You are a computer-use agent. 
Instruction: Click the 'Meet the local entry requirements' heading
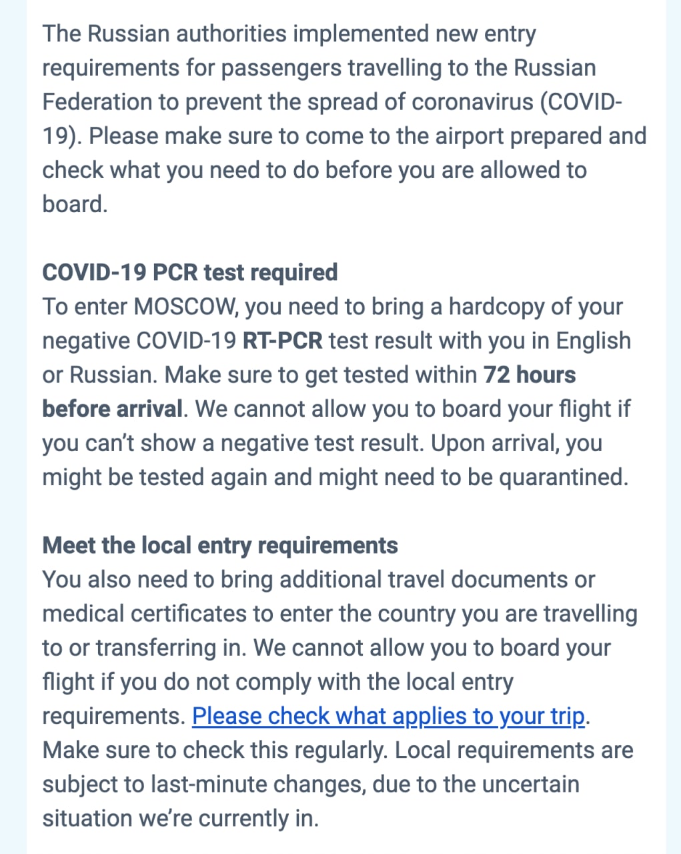point(220,545)
